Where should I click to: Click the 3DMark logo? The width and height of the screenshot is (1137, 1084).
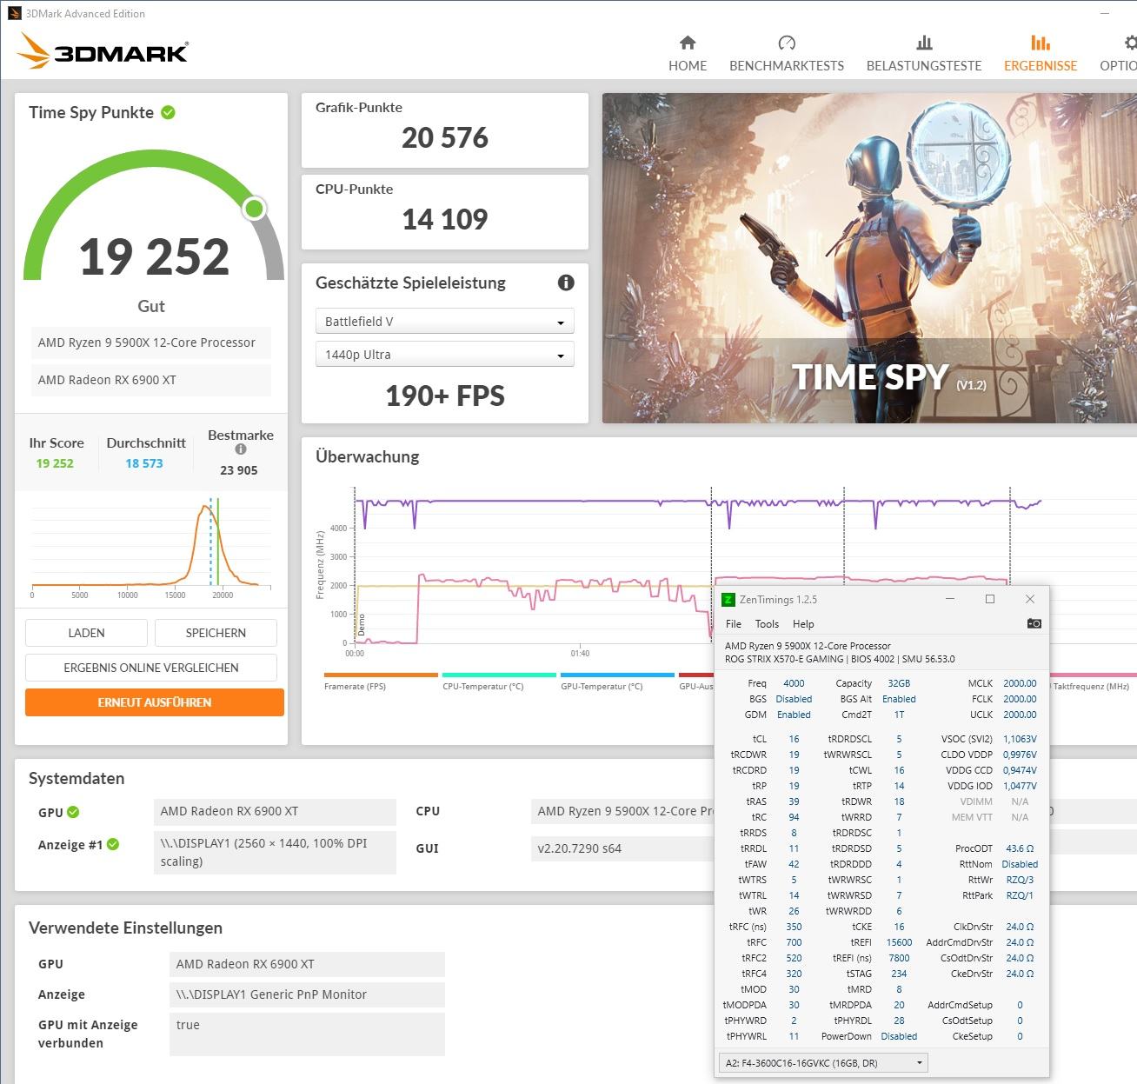tap(103, 51)
